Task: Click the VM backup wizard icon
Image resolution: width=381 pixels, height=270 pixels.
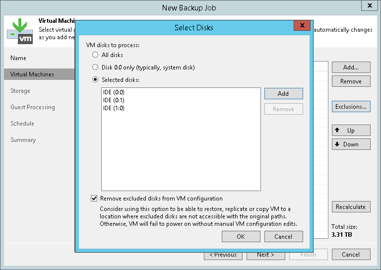Action: point(20,31)
